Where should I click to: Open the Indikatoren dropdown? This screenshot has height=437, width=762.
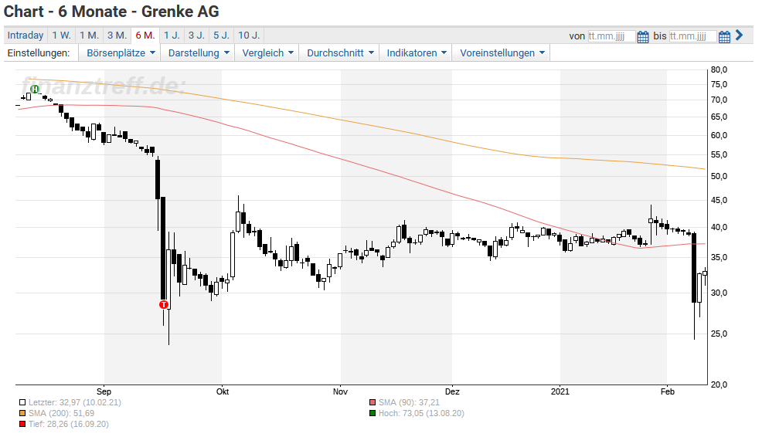416,53
